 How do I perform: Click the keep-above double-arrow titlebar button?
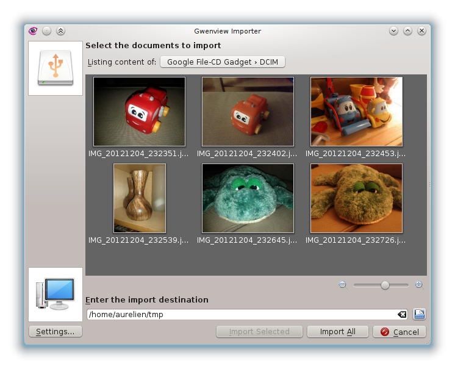60,31
